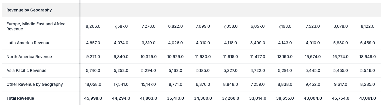This screenshot has height=105, width=383.
Task: Select the North America value 13,190.0
Action: tap(285, 57)
